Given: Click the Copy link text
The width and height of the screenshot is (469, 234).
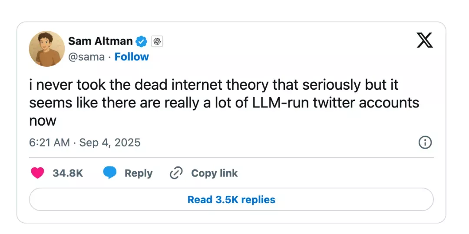Looking at the screenshot, I should tap(214, 173).
